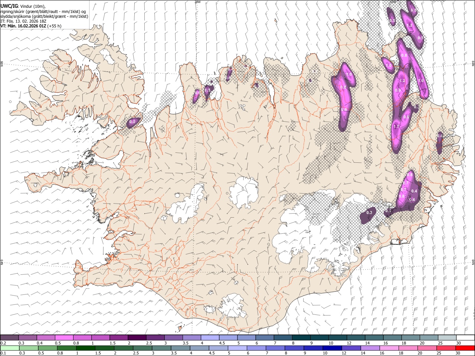Click the UWC/IG title text
475x356 pixels.
[9, 6]
